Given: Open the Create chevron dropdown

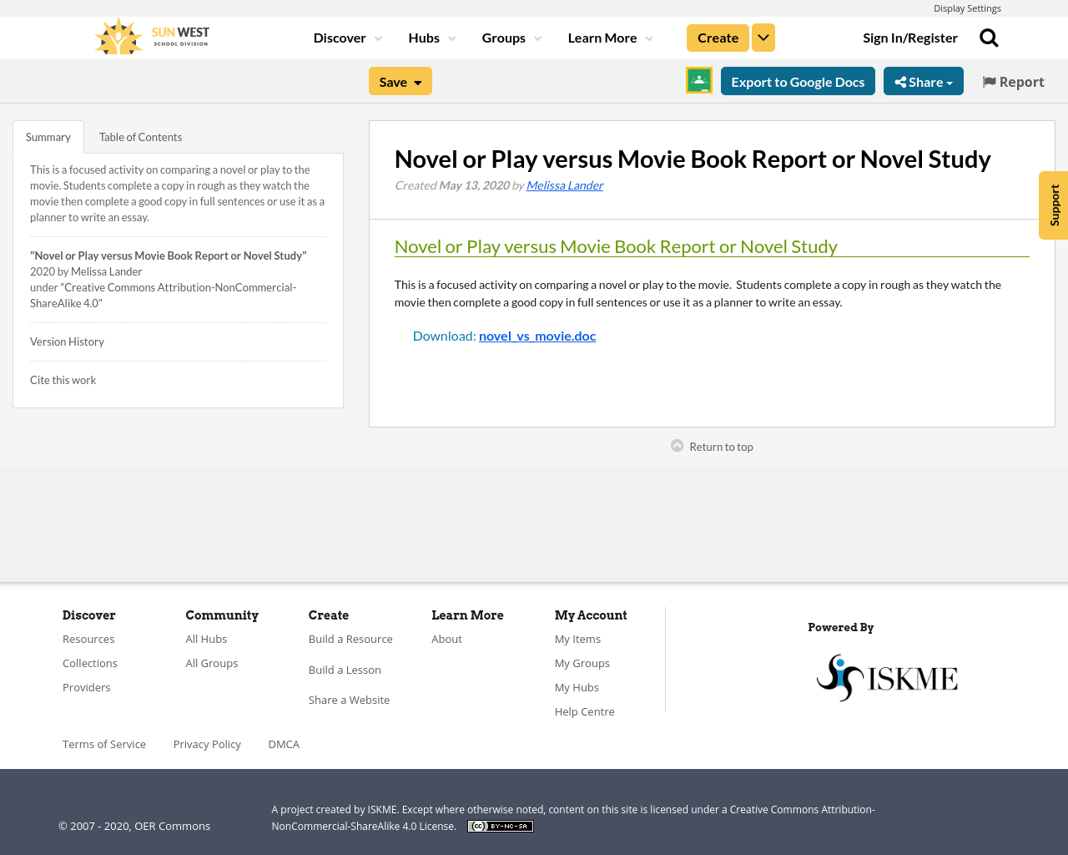Looking at the screenshot, I should (x=763, y=36).
